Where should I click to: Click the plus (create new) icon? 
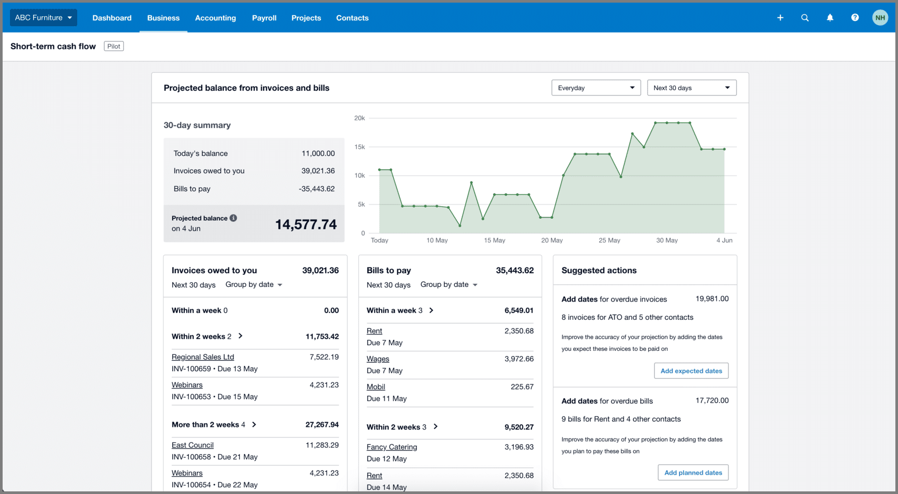click(x=780, y=18)
